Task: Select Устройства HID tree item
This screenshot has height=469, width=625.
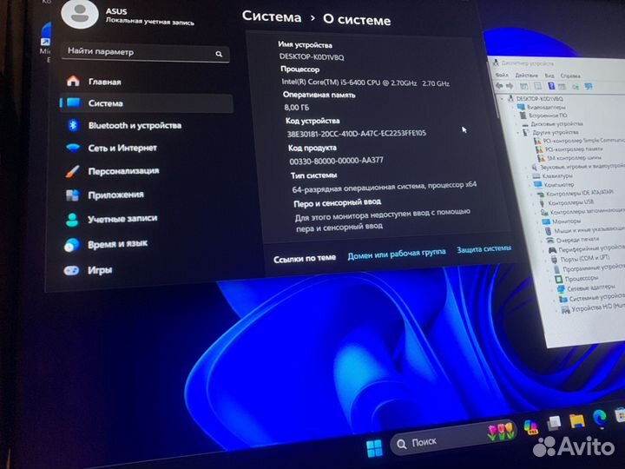Action: pos(597,308)
